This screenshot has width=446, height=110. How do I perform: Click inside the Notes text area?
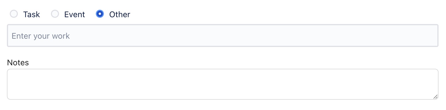point(223,84)
